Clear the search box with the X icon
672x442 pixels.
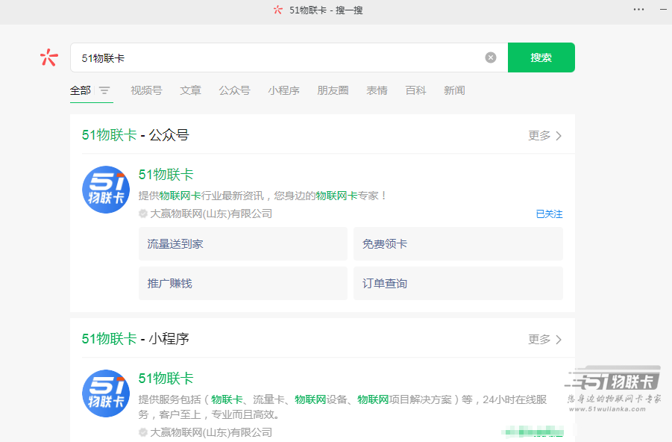491,57
